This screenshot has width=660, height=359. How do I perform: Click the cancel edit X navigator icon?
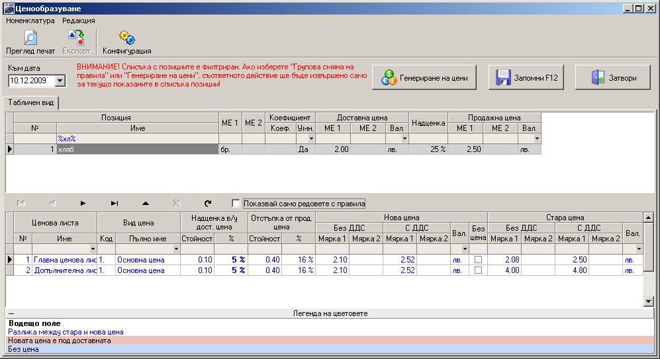[x=176, y=204]
